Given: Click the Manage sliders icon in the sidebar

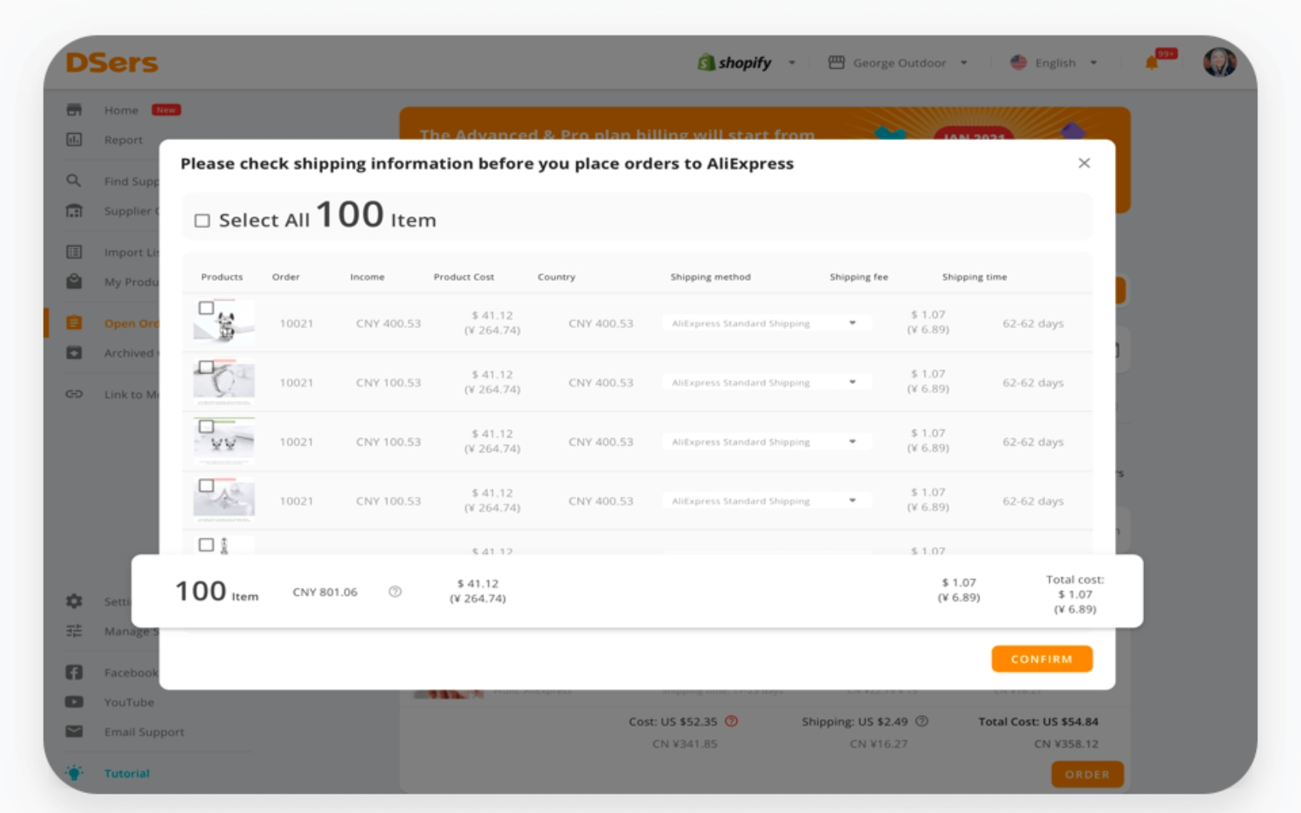Looking at the screenshot, I should click(74, 631).
